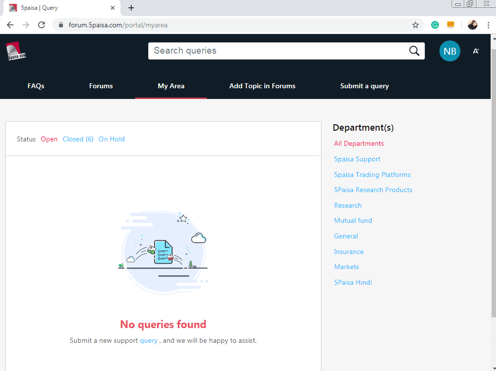Open the Chrome profile picture
Viewport: 496px width, 371px height.
pyautogui.click(x=472, y=25)
